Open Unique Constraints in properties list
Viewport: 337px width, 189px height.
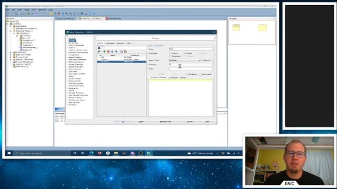click(x=76, y=46)
